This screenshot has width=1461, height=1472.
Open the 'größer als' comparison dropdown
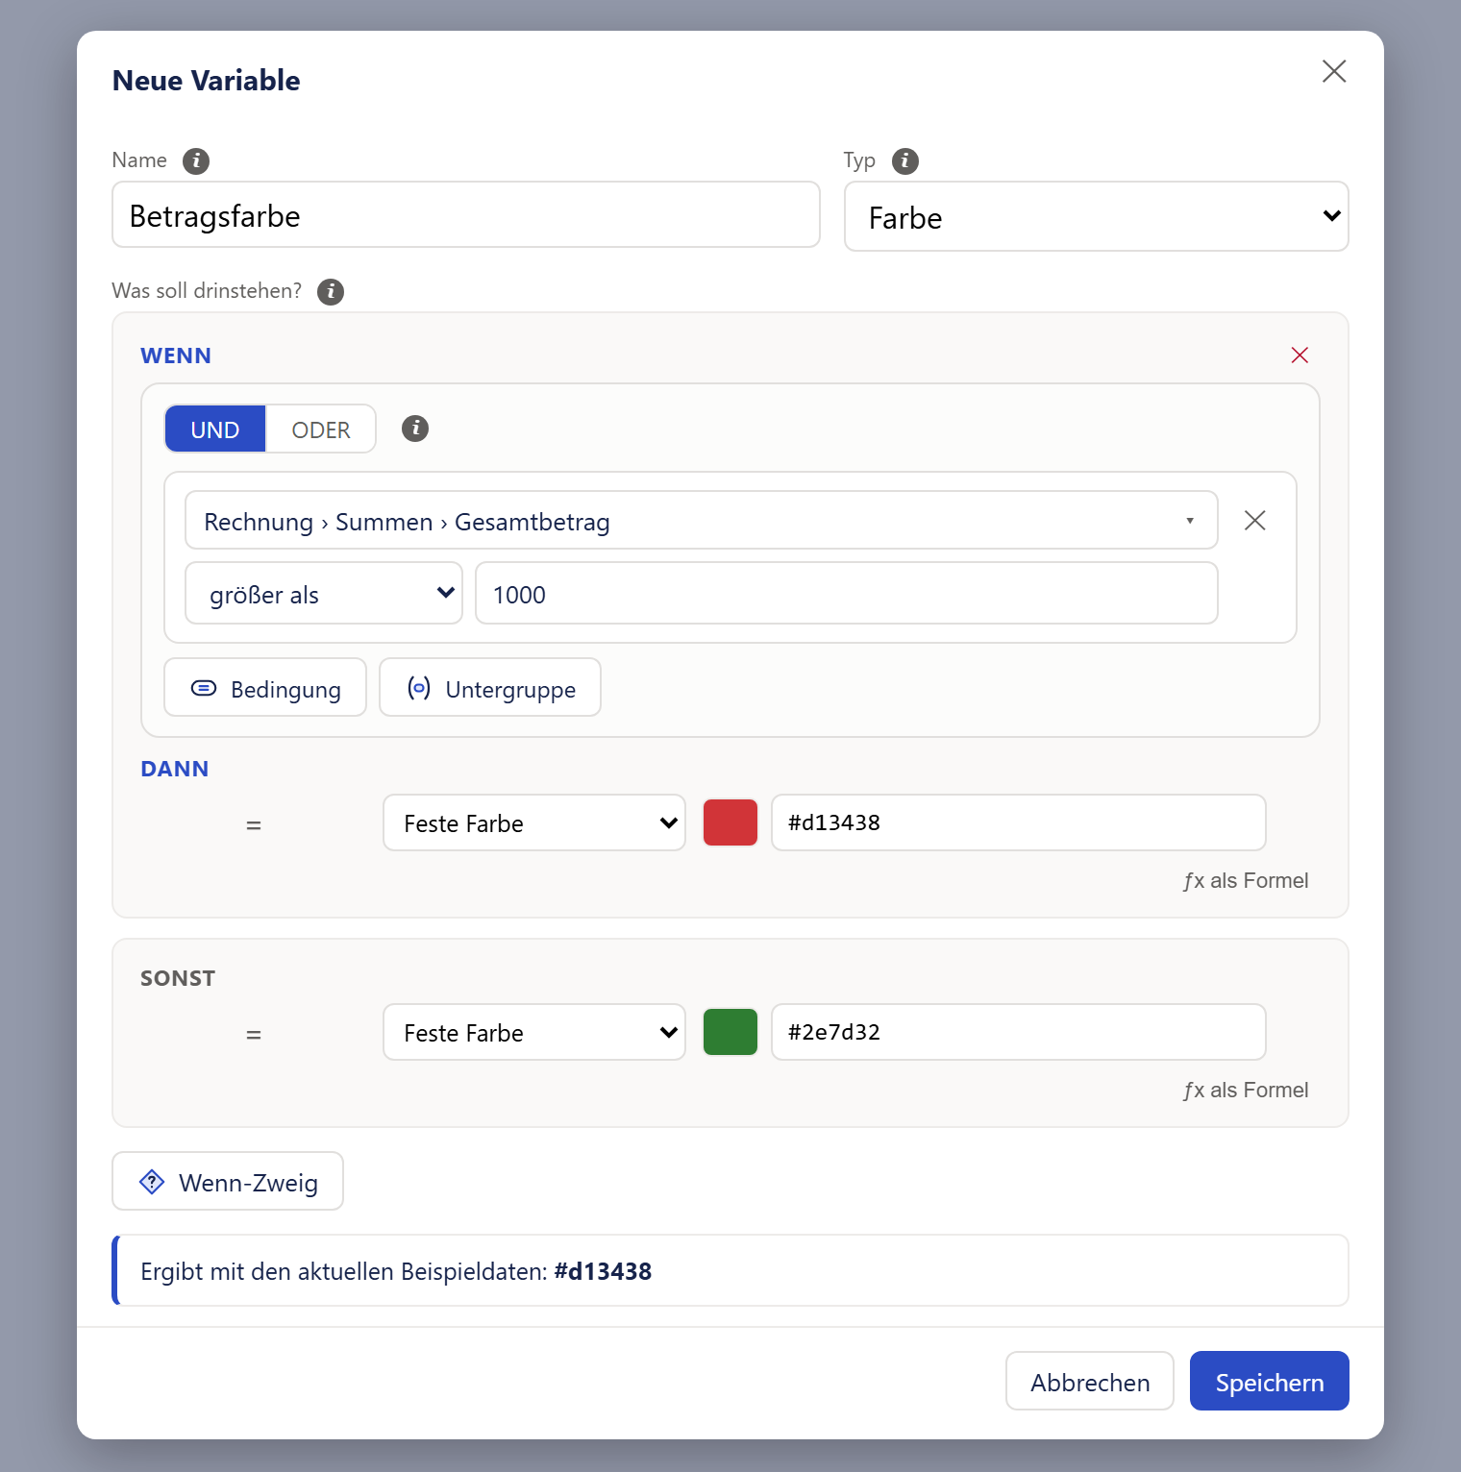(x=324, y=594)
